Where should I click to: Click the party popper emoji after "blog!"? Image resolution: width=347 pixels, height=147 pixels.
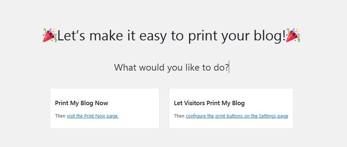pyautogui.click(x=293, y=35)
